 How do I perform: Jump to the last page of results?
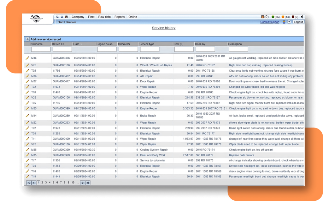pos(88,182)
